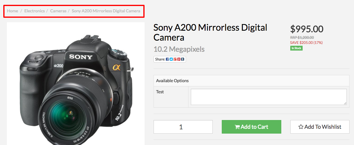This screenshot has height=145, width=354.
Task: Select the Sony A200 breadcrumb entry
Action: pyautogui.click(x=106, y=11)
